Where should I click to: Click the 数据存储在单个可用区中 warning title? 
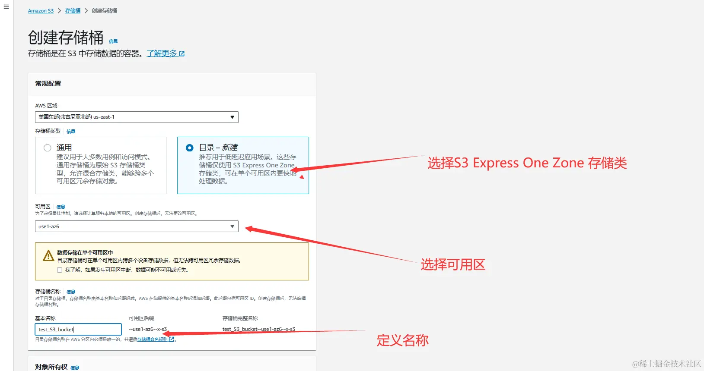tap(85, 253)
